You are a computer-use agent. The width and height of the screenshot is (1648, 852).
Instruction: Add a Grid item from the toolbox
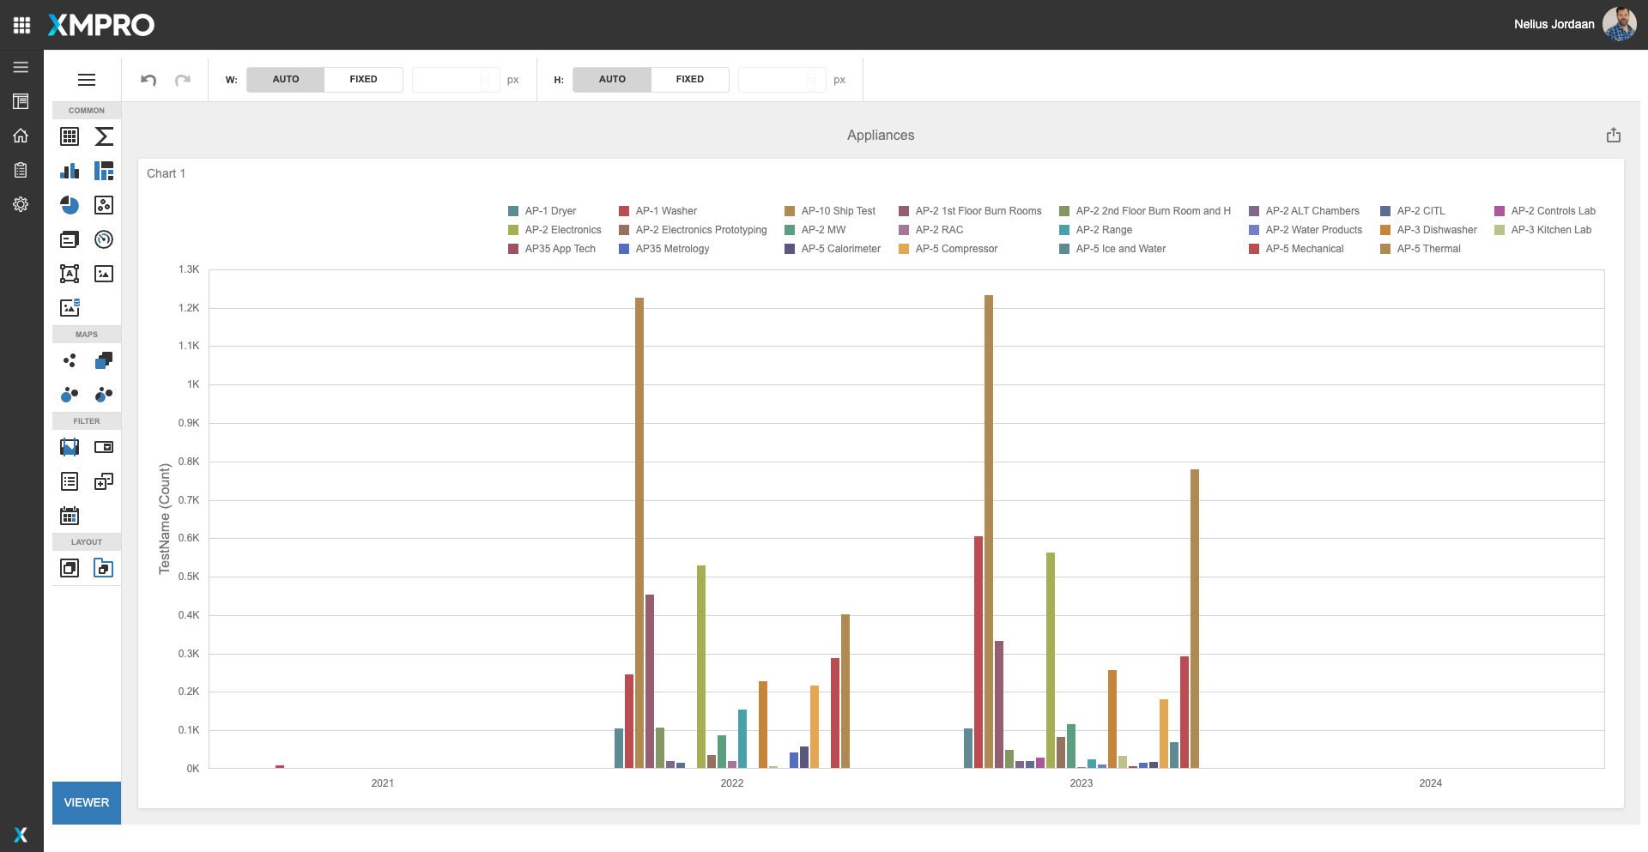70,136
